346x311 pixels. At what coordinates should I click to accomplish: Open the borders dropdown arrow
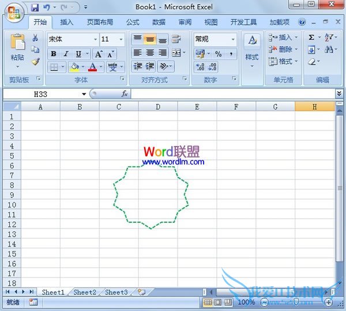pyautogui.click(x=63, y=67)
